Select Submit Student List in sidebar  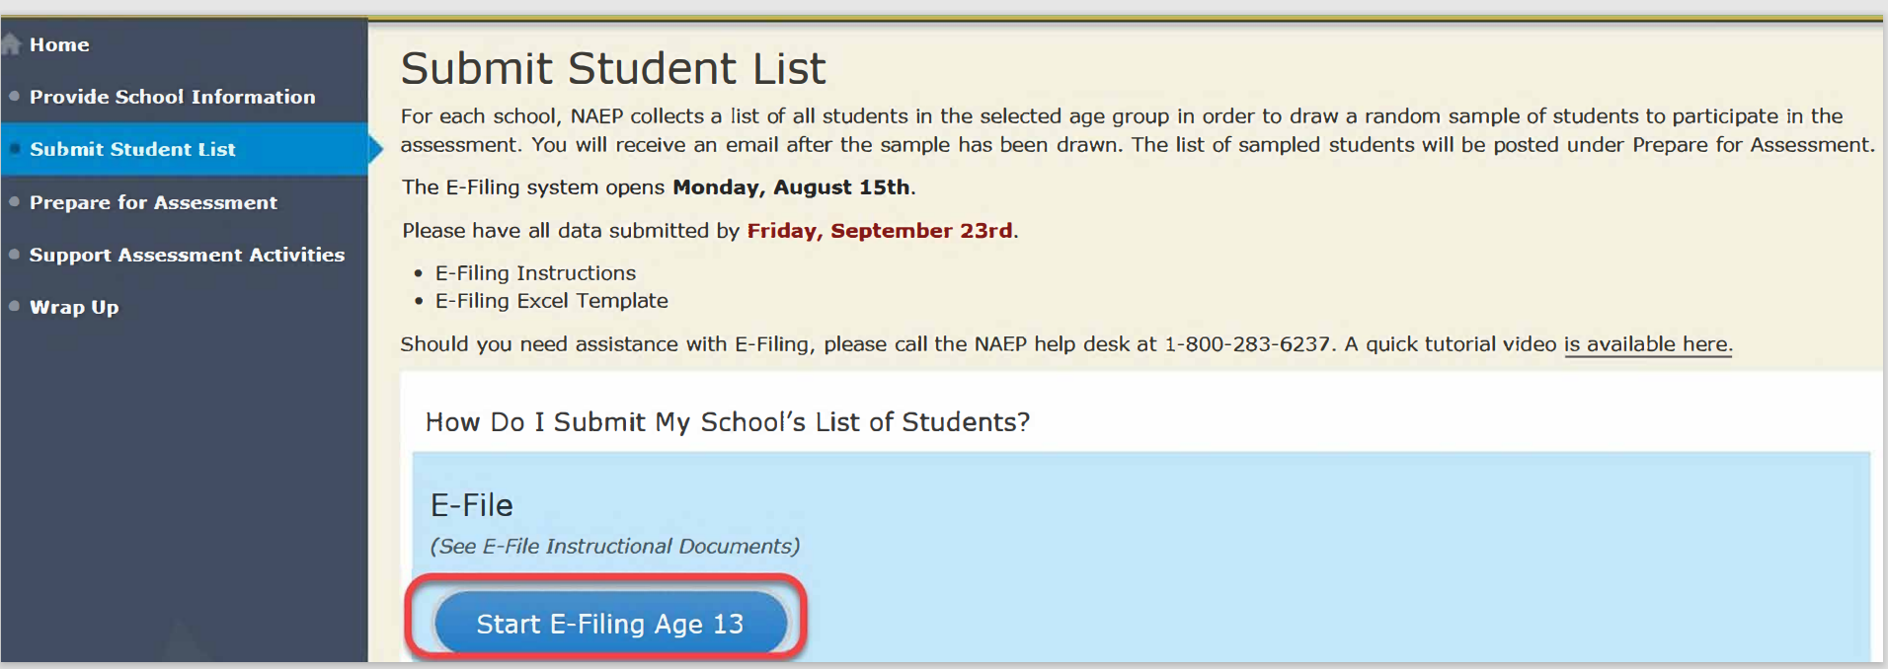point(132,149)
